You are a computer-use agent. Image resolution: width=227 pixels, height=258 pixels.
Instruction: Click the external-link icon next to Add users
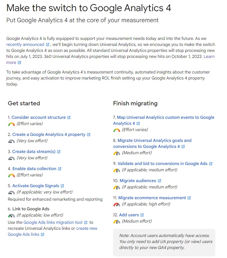pyautogui.click(x=142, y=215)
